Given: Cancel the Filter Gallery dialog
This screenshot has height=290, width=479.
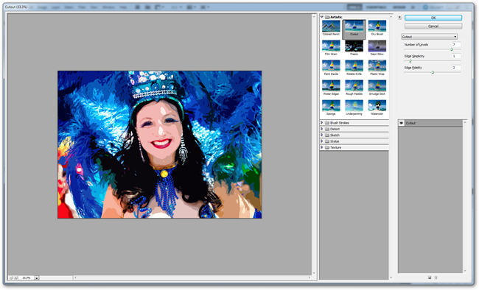Looking at the screenshot, I should (x=433, y=26).
